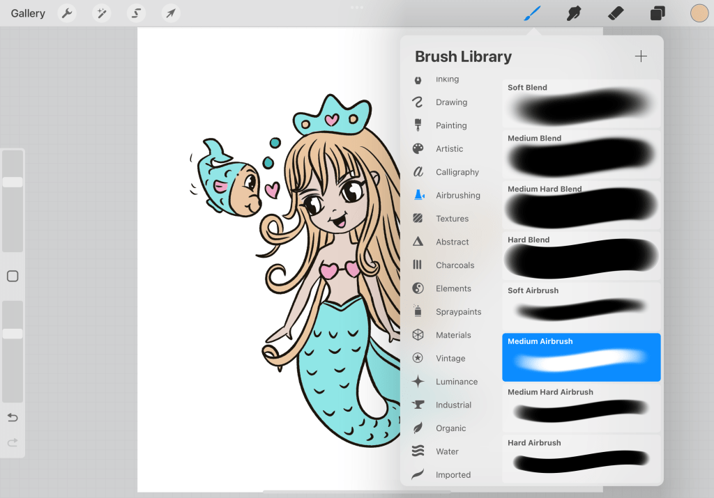This screenshot has height=498, width=714.
Task: Choose the Soft Blend brush
Action: [x=581, y=104]
